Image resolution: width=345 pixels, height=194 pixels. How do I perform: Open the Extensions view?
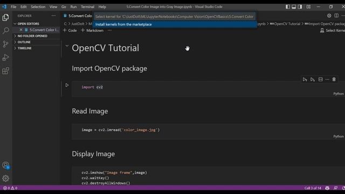click(5, 71)
